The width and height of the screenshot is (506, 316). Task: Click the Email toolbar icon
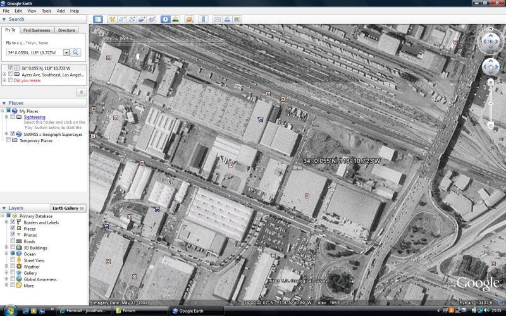(x=217, y=20)
